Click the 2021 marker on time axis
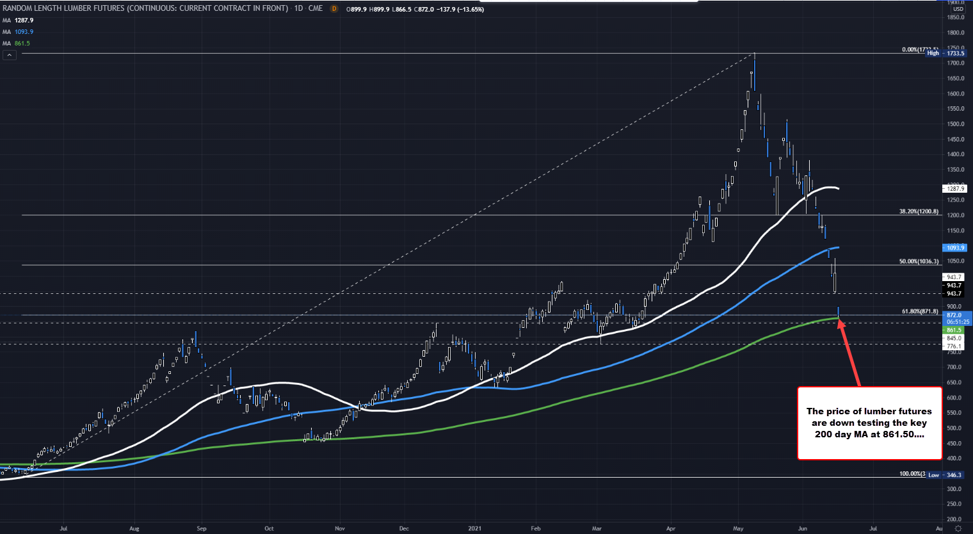973x534 pixels. (474, 529)
